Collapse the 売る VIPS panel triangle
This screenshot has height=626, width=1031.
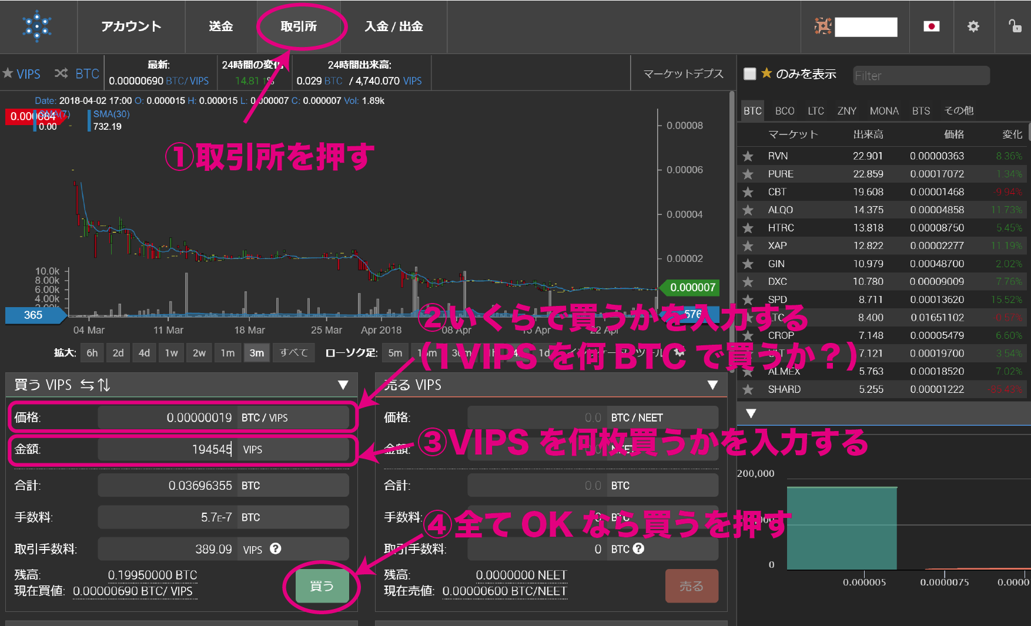click(x=712, y=385)
